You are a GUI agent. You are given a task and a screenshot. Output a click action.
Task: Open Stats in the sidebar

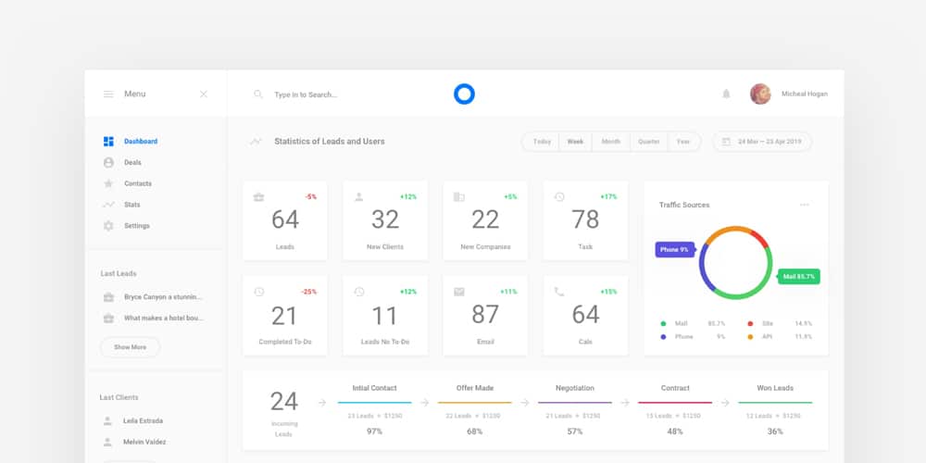pos(131,205)
